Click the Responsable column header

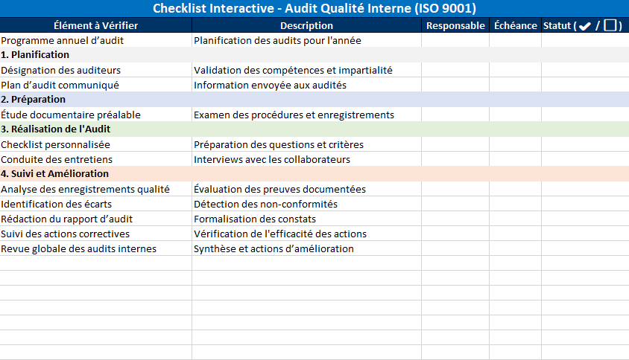[x=455, y=25]
